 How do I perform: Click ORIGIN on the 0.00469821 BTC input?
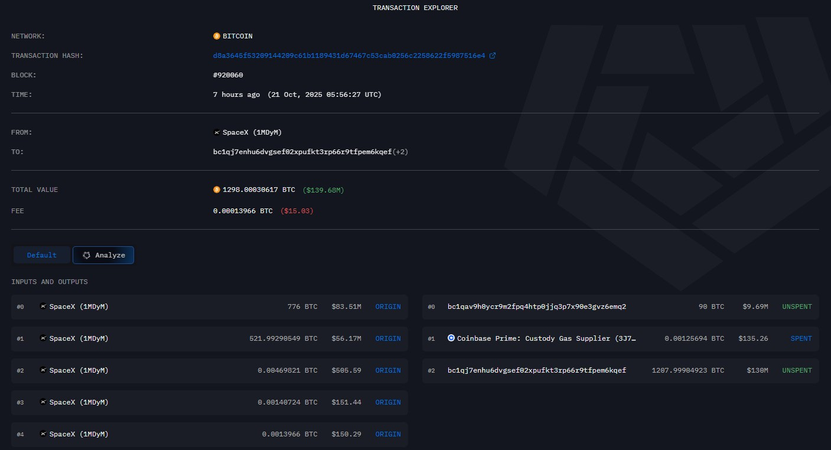[x=388, y=370]
